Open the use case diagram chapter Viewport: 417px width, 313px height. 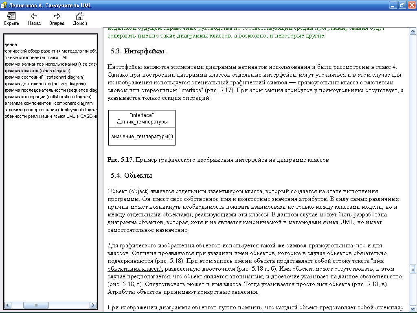pos(50,64)
